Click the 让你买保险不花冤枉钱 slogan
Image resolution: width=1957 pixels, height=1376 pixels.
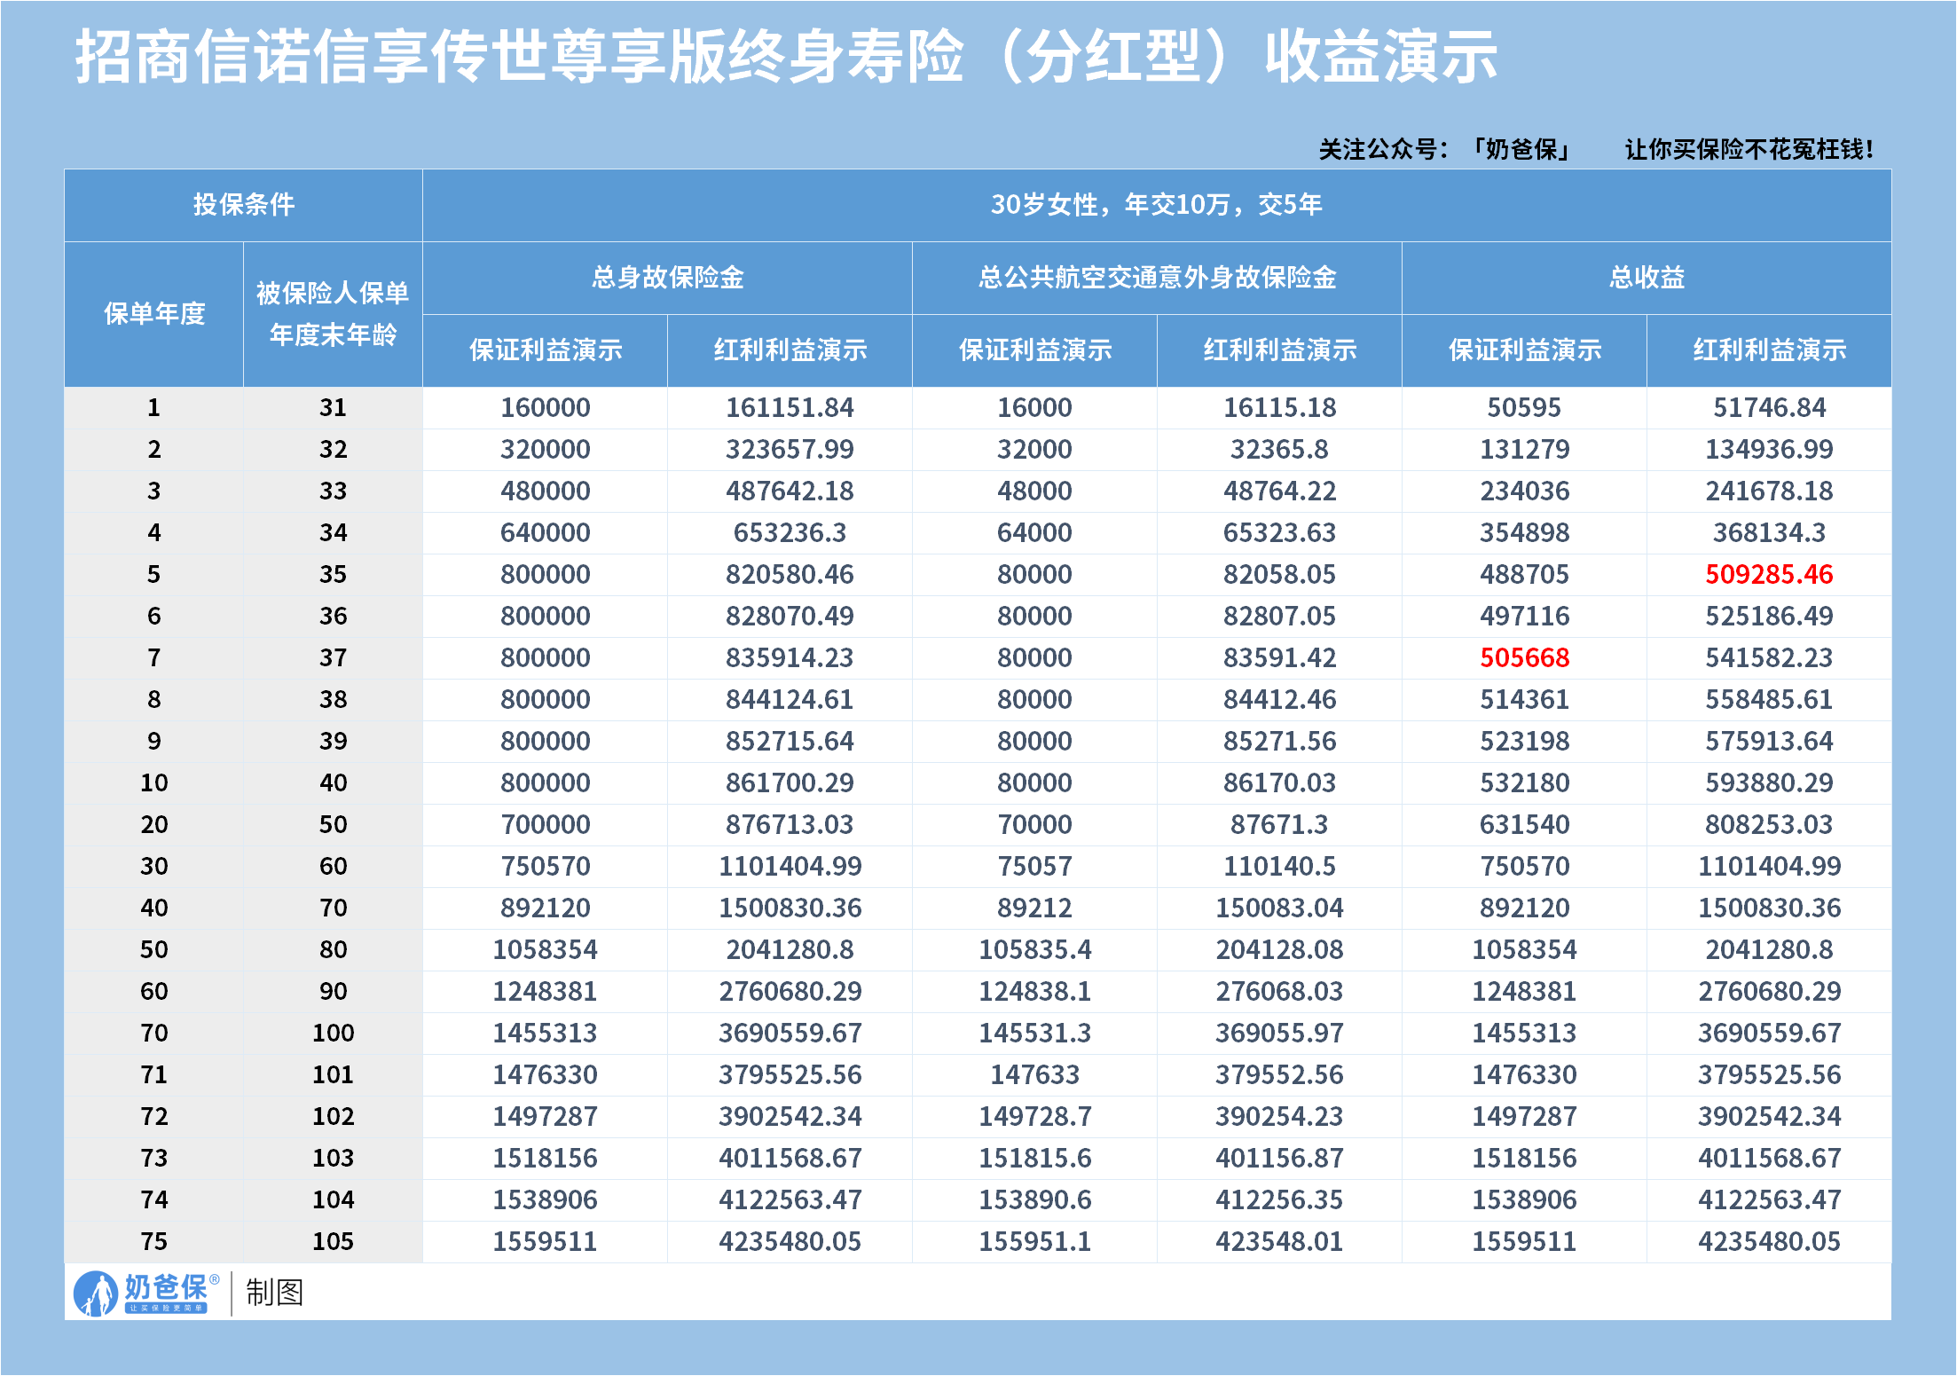click(1749, 149)
